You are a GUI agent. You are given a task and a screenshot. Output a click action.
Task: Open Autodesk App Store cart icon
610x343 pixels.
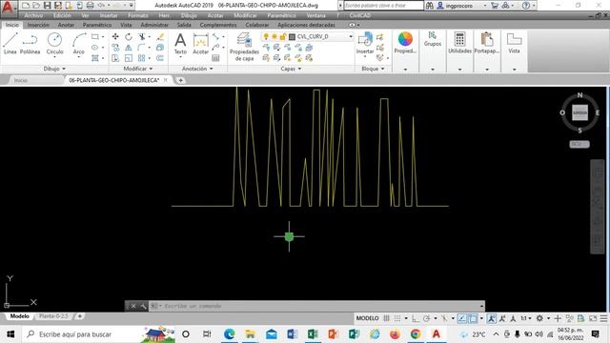click(x=495, y=6)
